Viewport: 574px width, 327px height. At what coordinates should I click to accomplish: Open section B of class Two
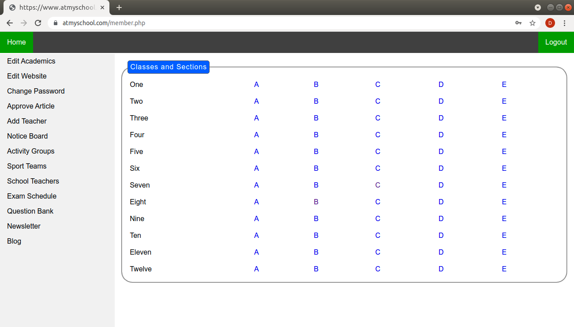pos(316,101)
